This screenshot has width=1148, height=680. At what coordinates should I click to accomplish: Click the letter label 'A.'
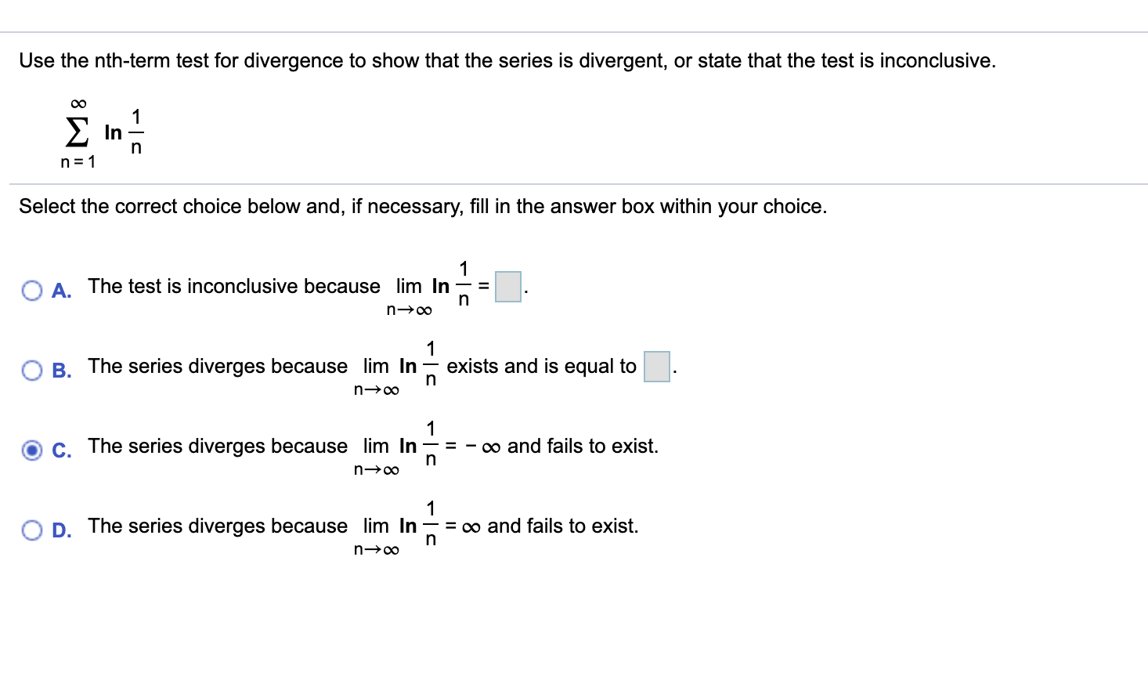click(62, 291)
